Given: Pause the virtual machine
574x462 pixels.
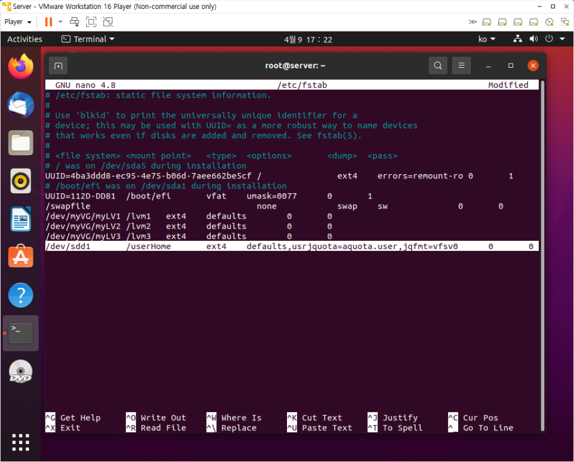Looking at the screenshot, I should tap(48, 22).
